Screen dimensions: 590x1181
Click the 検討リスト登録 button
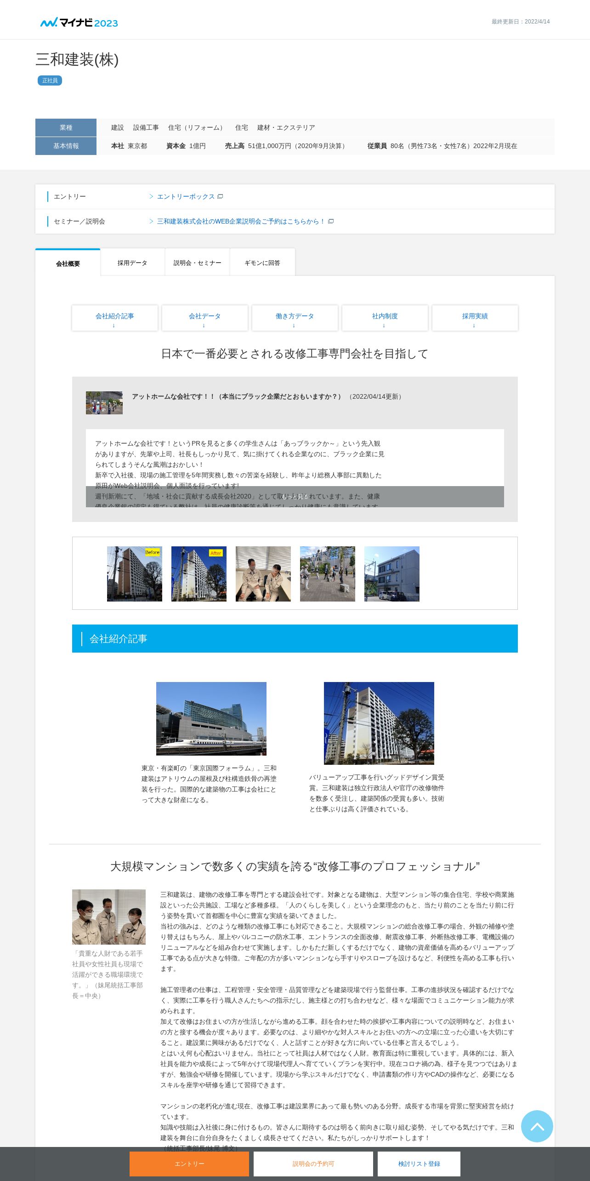pyautogui.click(x=419, y=1164)
